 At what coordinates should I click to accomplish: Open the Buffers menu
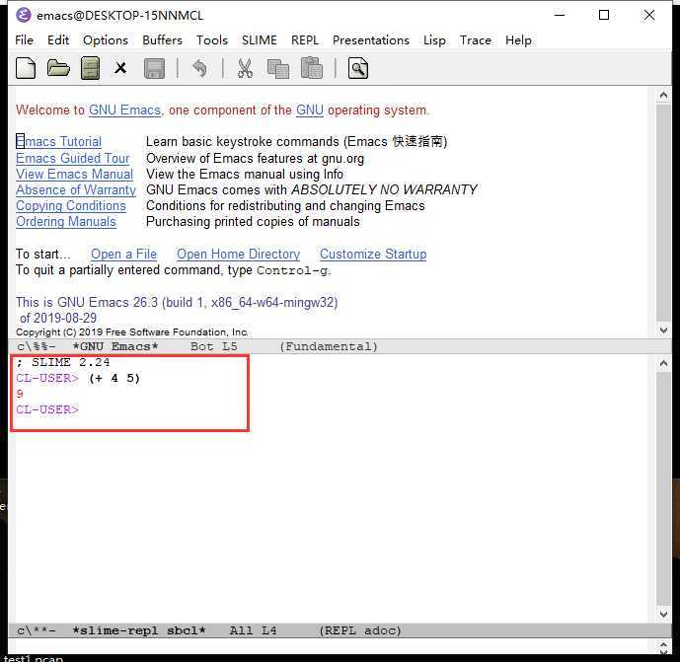point(162,40)
